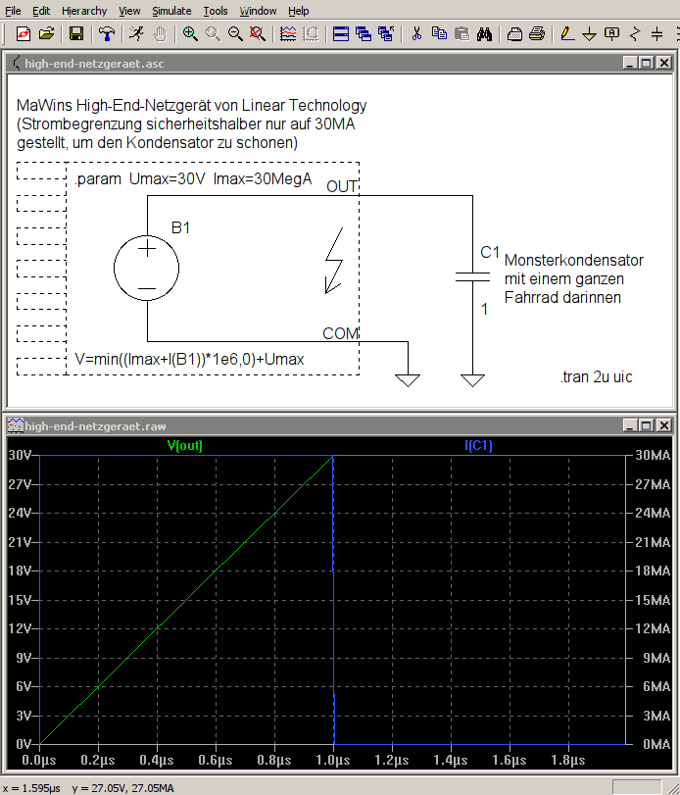
Task: Select the Draw Wire pencil tool
Action: click(x=567, y=34)
